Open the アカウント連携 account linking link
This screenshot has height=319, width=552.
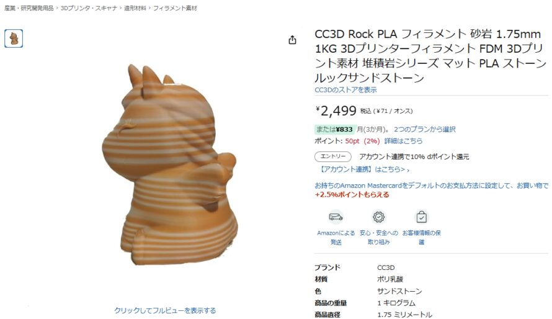coord(364,169)
